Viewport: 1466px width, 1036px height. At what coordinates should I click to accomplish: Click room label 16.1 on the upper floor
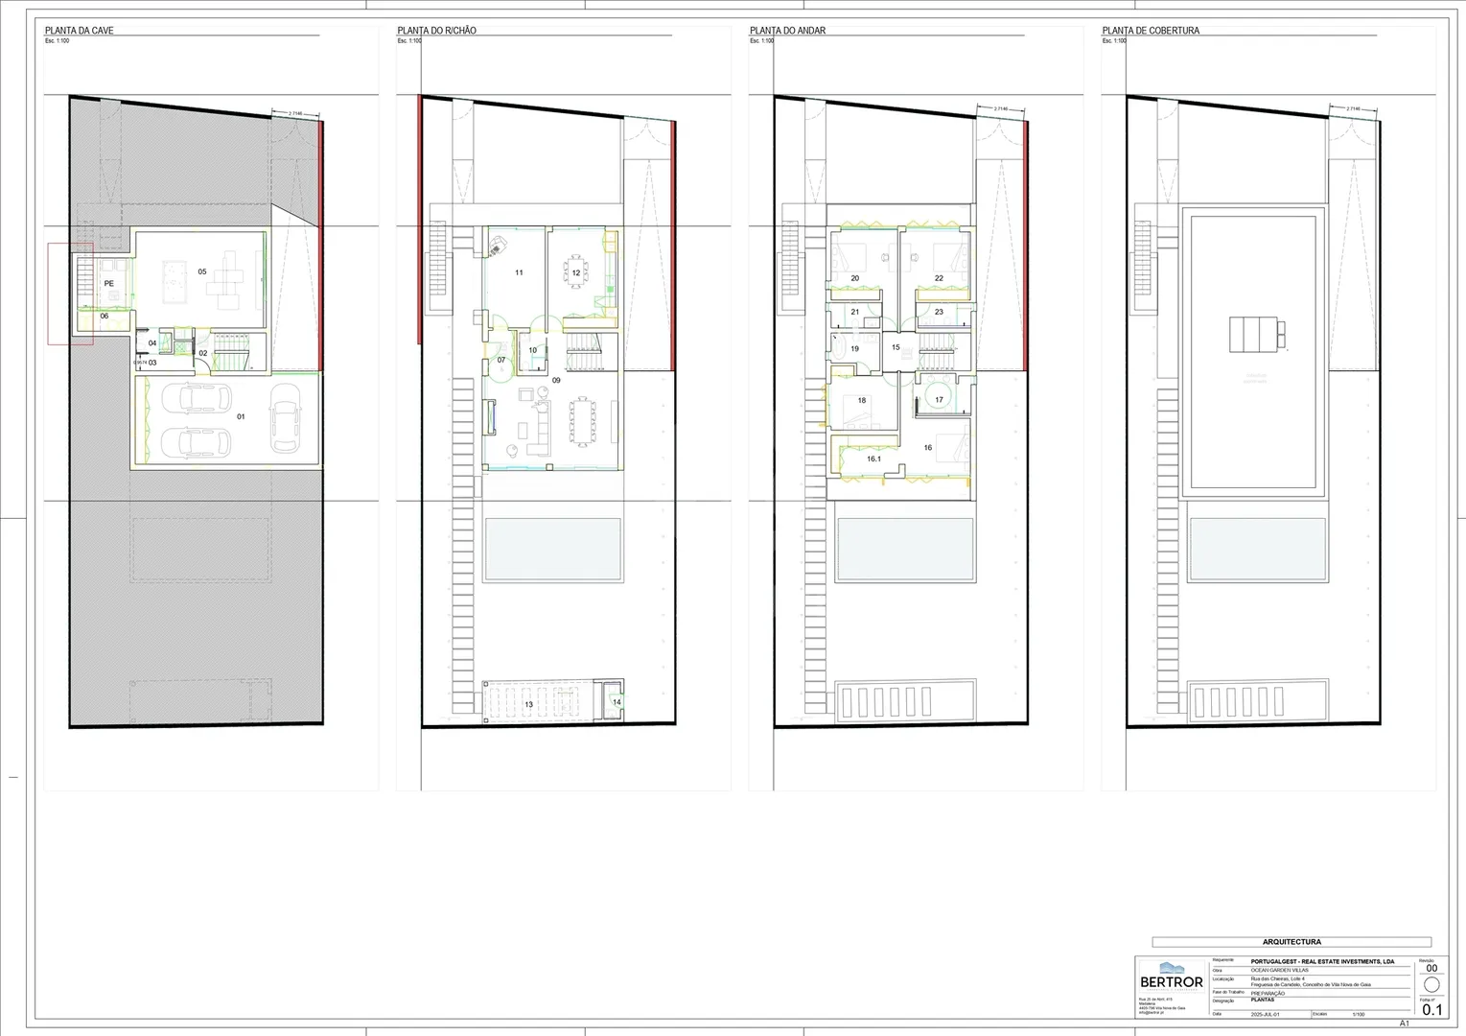pos(873,459)
